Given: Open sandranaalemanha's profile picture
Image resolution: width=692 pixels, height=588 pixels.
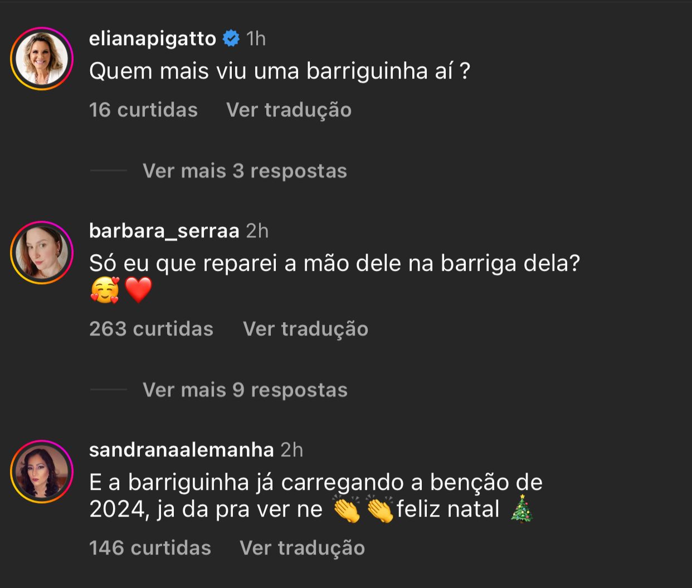Looking at the screenshot, I should pos(41,470).
